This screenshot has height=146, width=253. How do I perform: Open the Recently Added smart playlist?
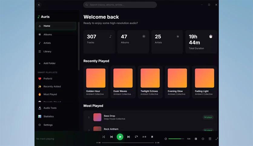coord(56,87)
